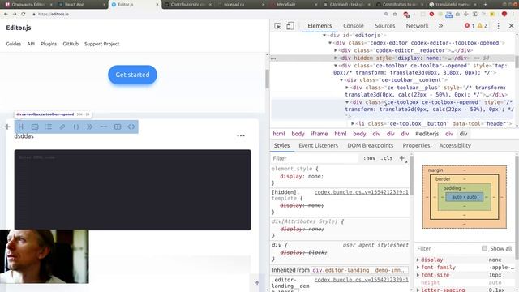Screen dimensions: 519x292
Task: Open the Guides link
Action: [x=14, y=44]
